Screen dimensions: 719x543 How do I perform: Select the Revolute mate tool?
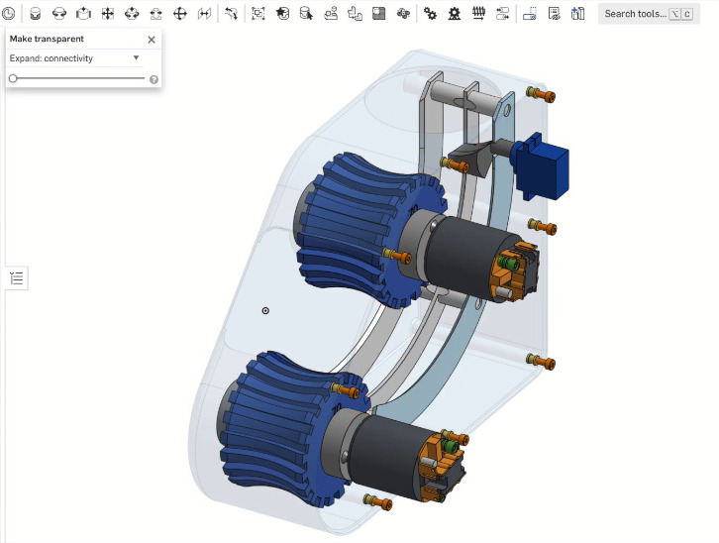point(59,14)
